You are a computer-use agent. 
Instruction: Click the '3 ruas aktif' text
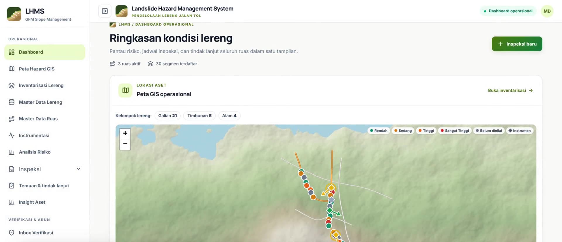129,64
